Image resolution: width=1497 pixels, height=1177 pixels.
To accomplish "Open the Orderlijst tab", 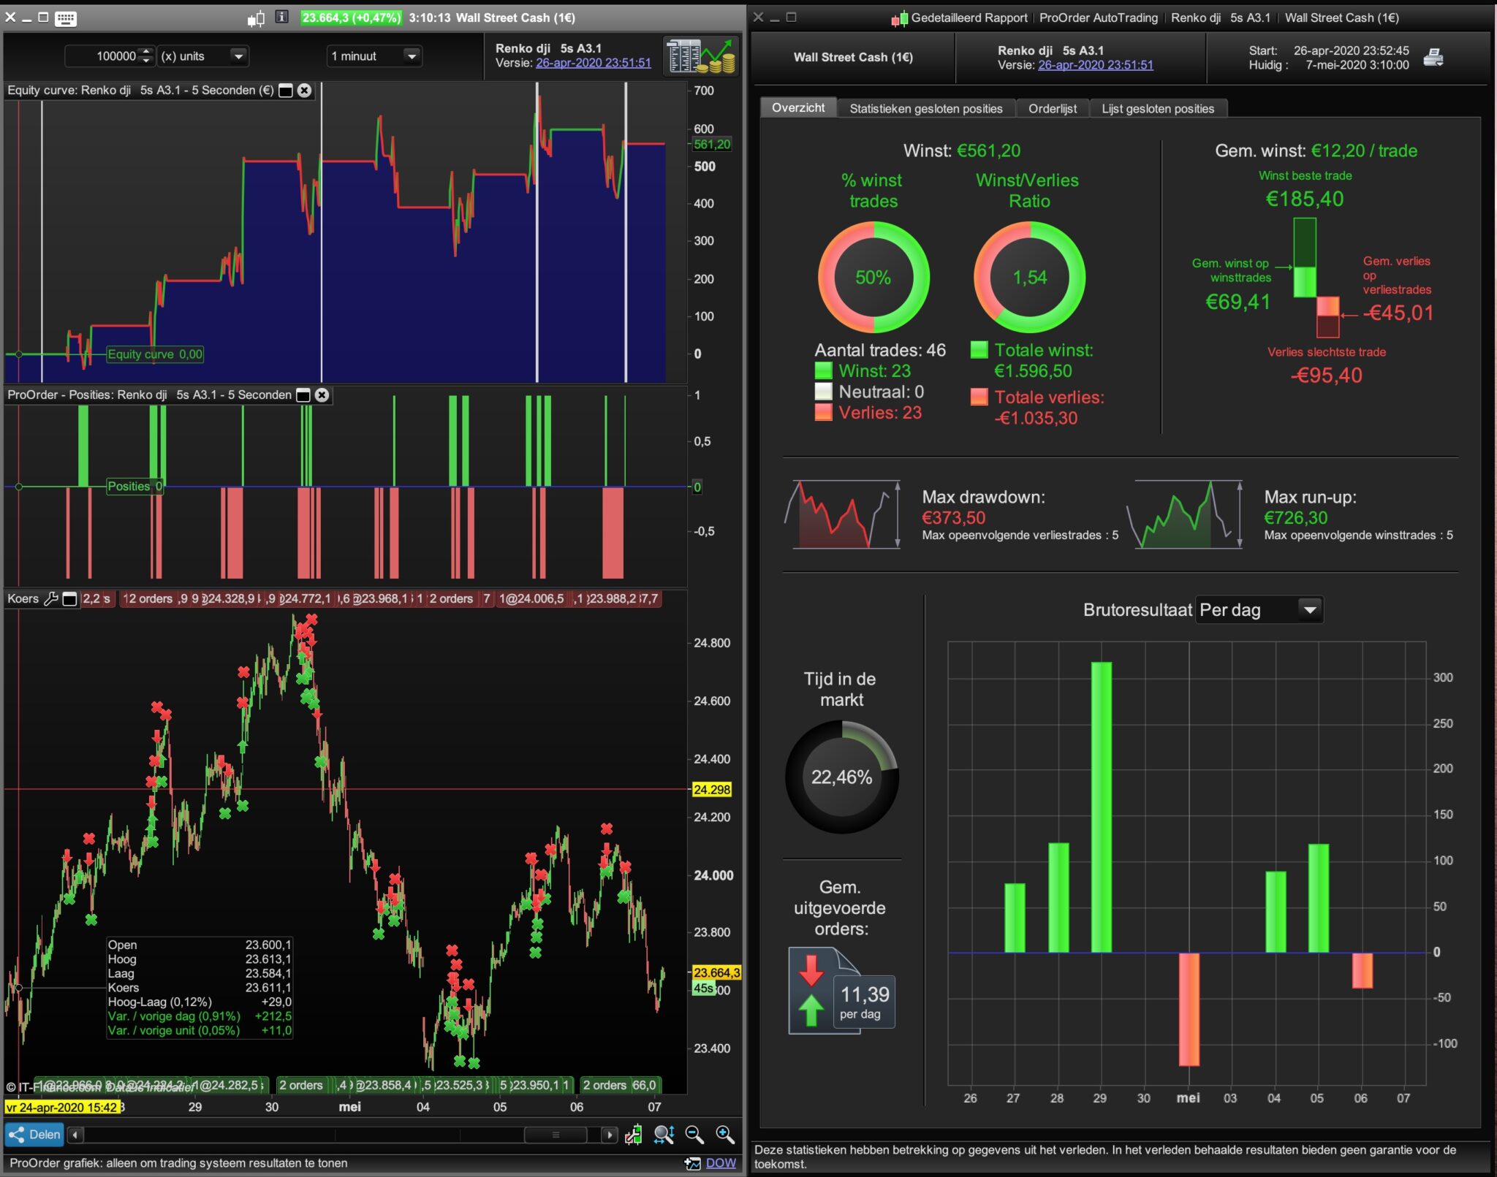I will pyautogui.click(x=1052, y=109).
